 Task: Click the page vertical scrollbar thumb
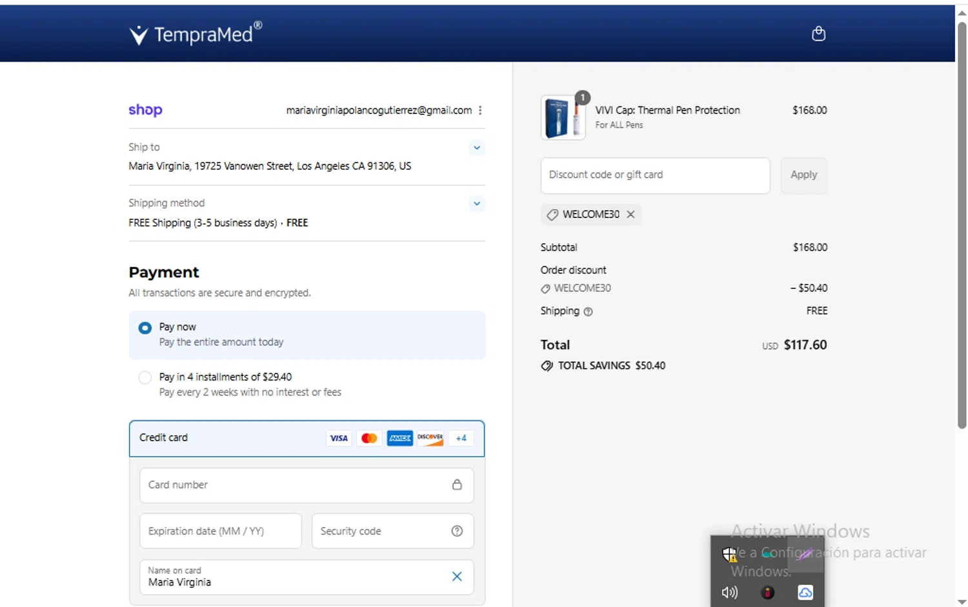pos(962,225)
